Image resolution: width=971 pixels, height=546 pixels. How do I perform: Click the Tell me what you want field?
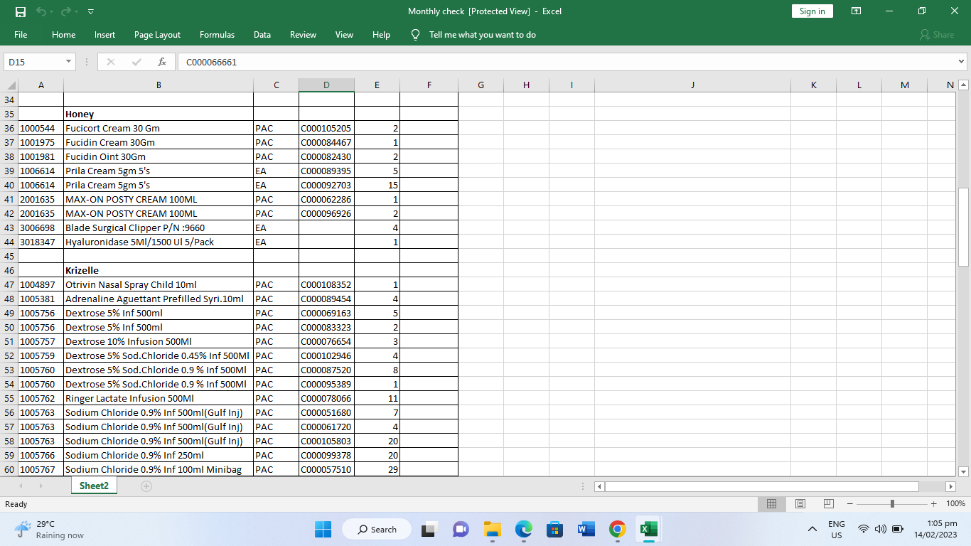pyautogui.click(x=483, y=35)
